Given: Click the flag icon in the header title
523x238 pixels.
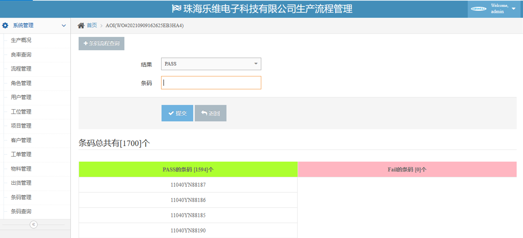Looking at the screenshot, I should pos(177,9).
